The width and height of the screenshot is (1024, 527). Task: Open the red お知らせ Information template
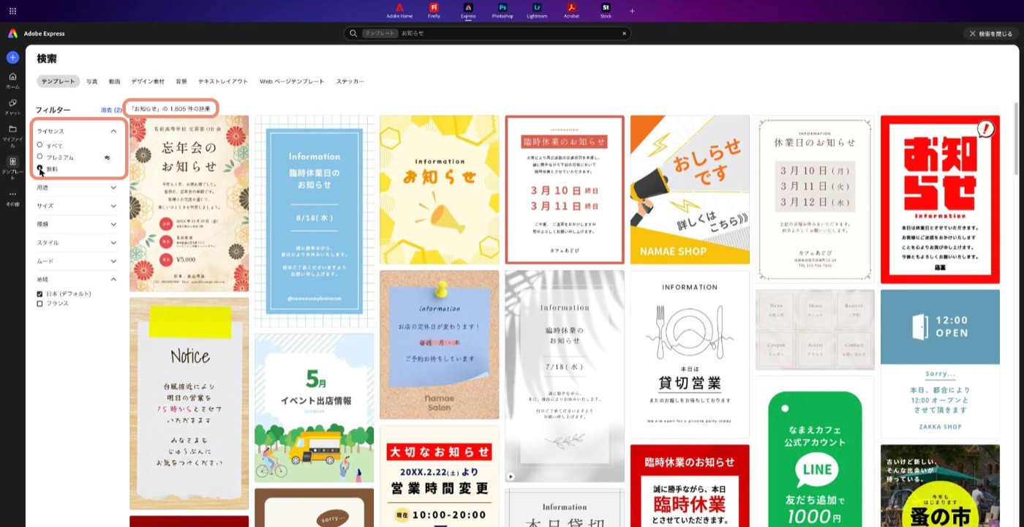(940, 199)
